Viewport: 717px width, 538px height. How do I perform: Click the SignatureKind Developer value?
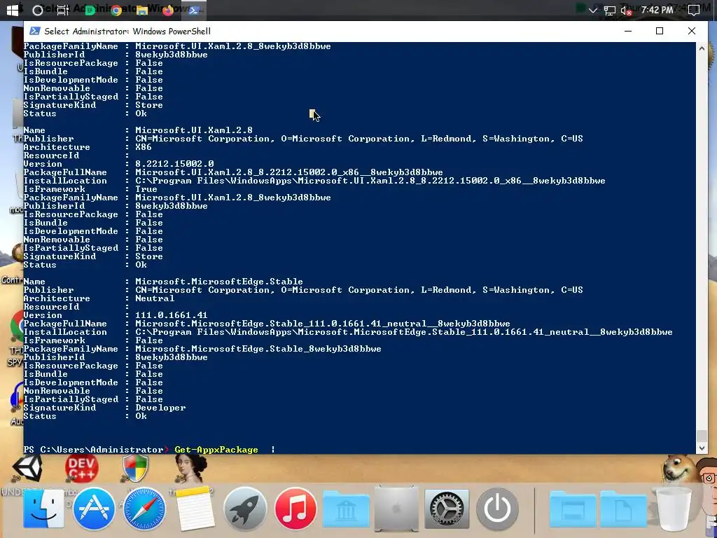(160, 408)
